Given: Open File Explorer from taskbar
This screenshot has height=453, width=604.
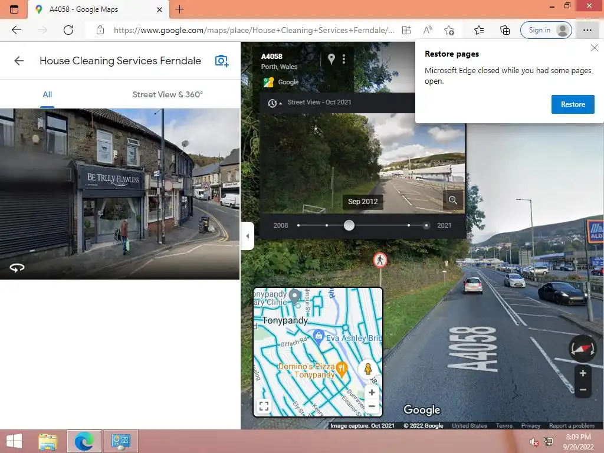Looking at the screenshot, I should (x=48, y=441).
